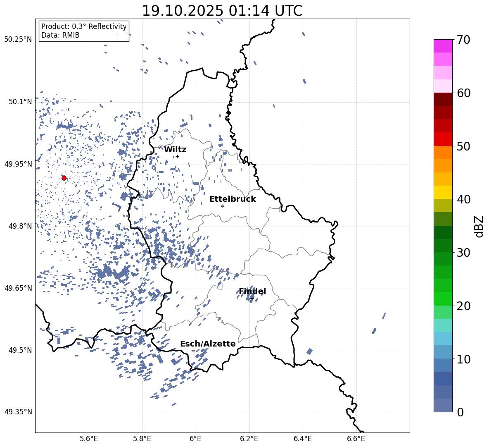489x447 pixels.
Task: Click the magenta 70 dBZ color band
Action: tap(443, 46)
